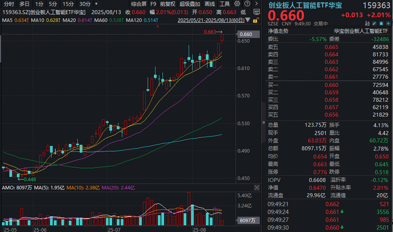393x232 pixels.
Task: Click the 8097万 volume tag on axis
Action: tap(248, 220)
